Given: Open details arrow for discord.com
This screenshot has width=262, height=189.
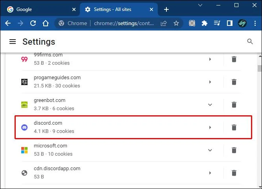Looking at the screenshot, I should (x=210, y=127).
